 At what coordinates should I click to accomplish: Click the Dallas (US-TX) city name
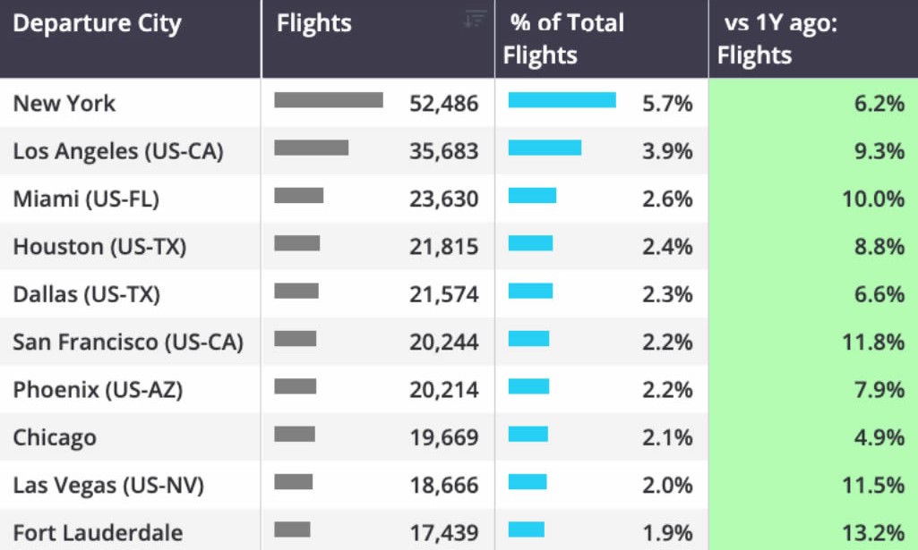87,294
